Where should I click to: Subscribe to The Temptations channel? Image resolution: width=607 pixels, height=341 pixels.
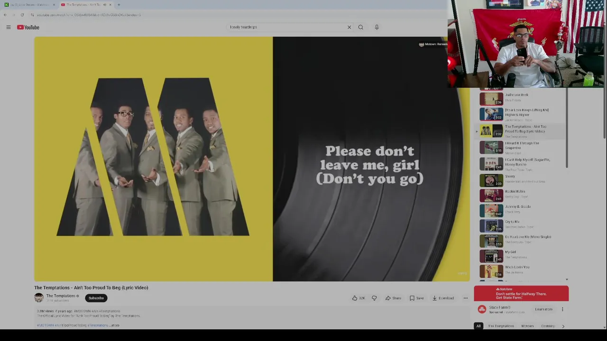pos(96,298)
